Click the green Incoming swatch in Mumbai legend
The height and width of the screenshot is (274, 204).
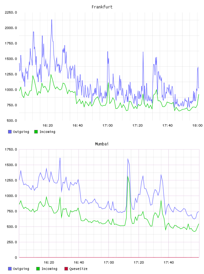[x=38, y=269]
